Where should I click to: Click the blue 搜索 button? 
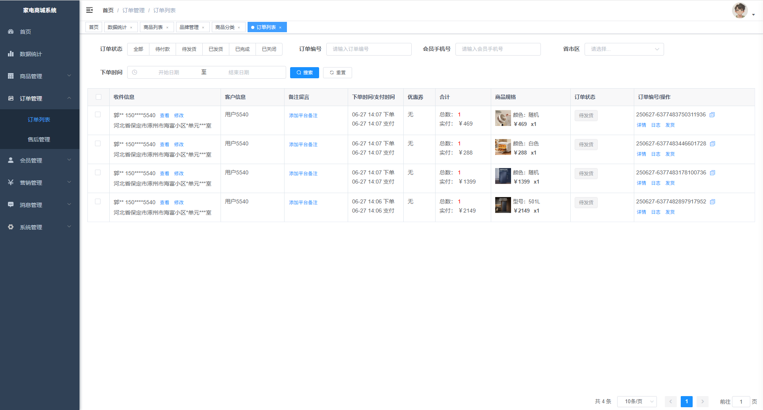pyautogui.click(x=304, y=73)
